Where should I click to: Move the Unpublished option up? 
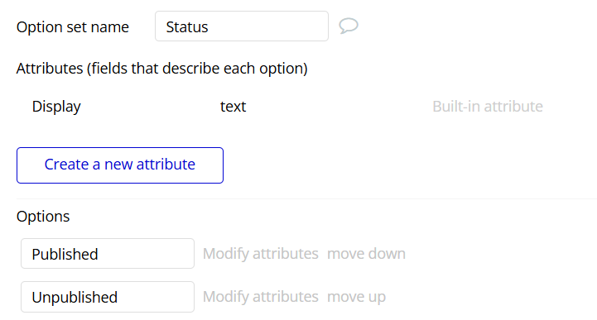(356, 297)
